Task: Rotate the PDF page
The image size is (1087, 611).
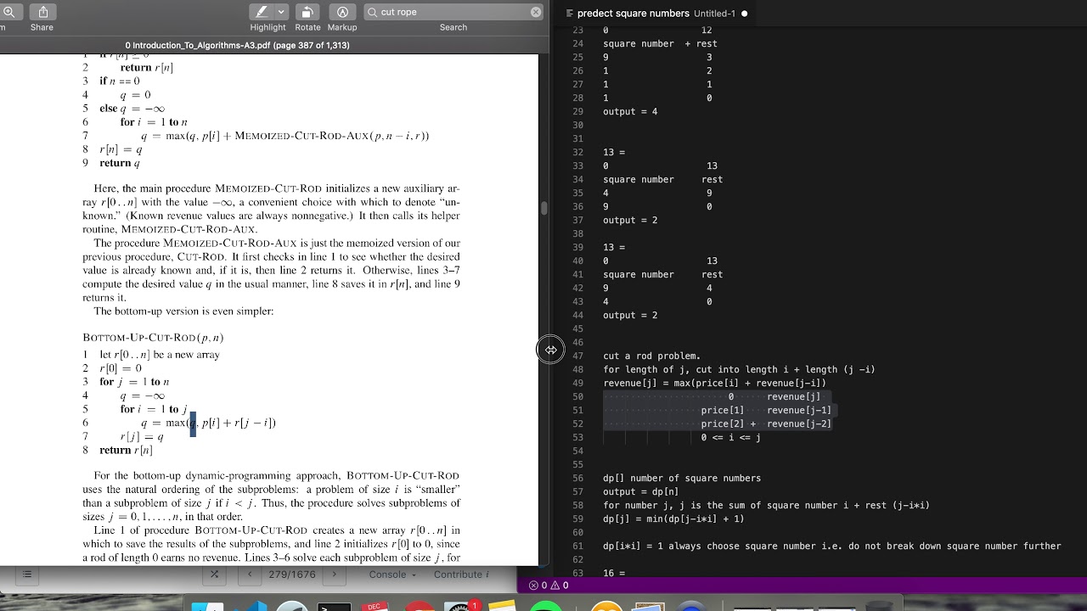Action: point(307,12)
